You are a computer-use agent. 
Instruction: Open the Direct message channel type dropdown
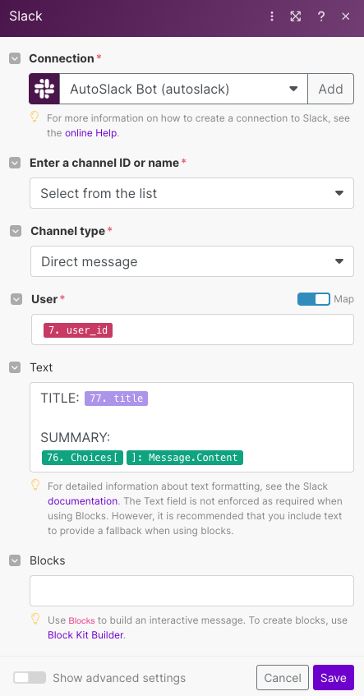pyautogui.click(x=192, y=261)
